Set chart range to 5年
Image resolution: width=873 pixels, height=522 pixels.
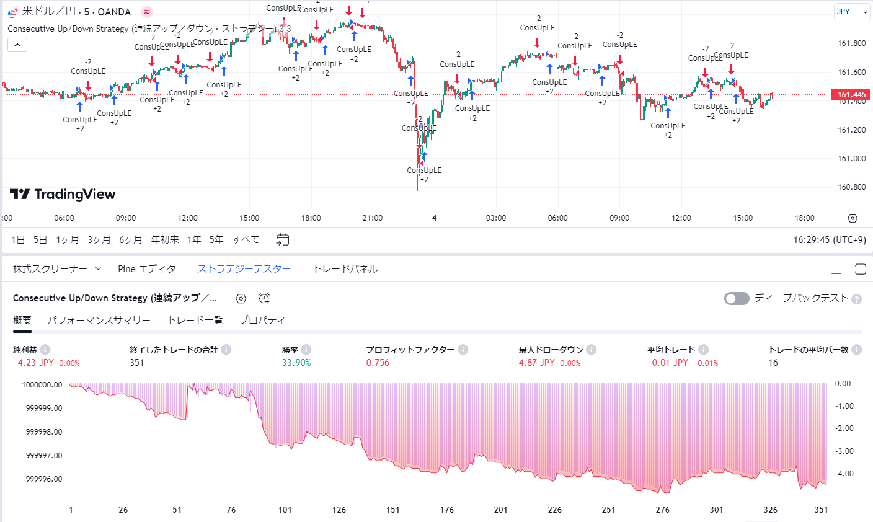[x=216, y=240]
